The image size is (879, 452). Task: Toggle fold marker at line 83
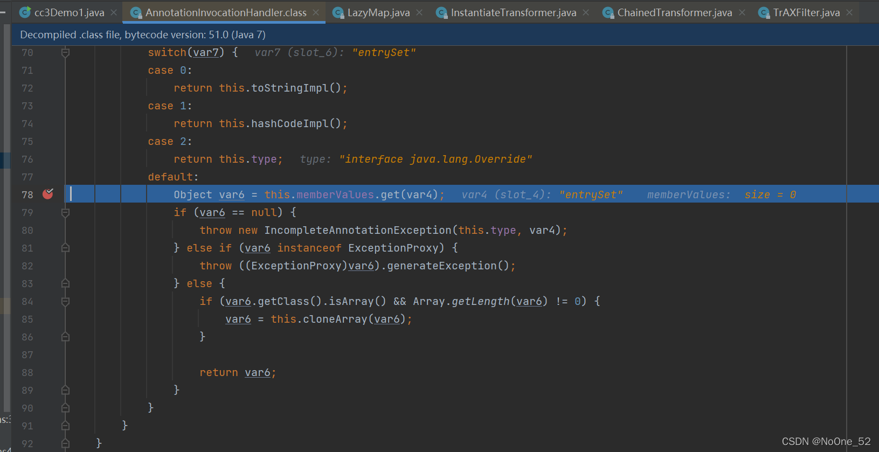[x=65, y=283]
